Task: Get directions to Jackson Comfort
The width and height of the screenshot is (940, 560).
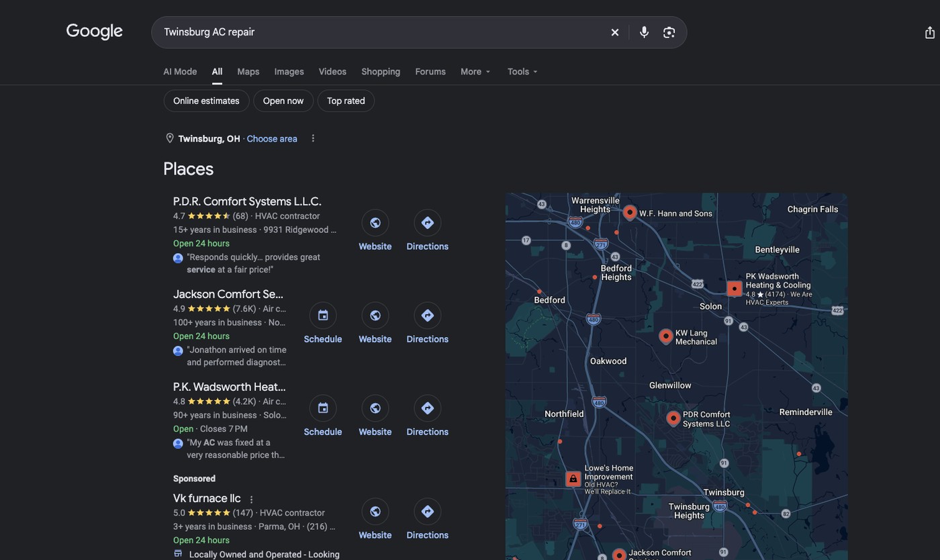Action: 428,316
